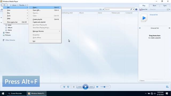Viewport: 171px width, 96px height.
Task: Open the taskbar clock showing 10:58 AM
Action: 160,94
